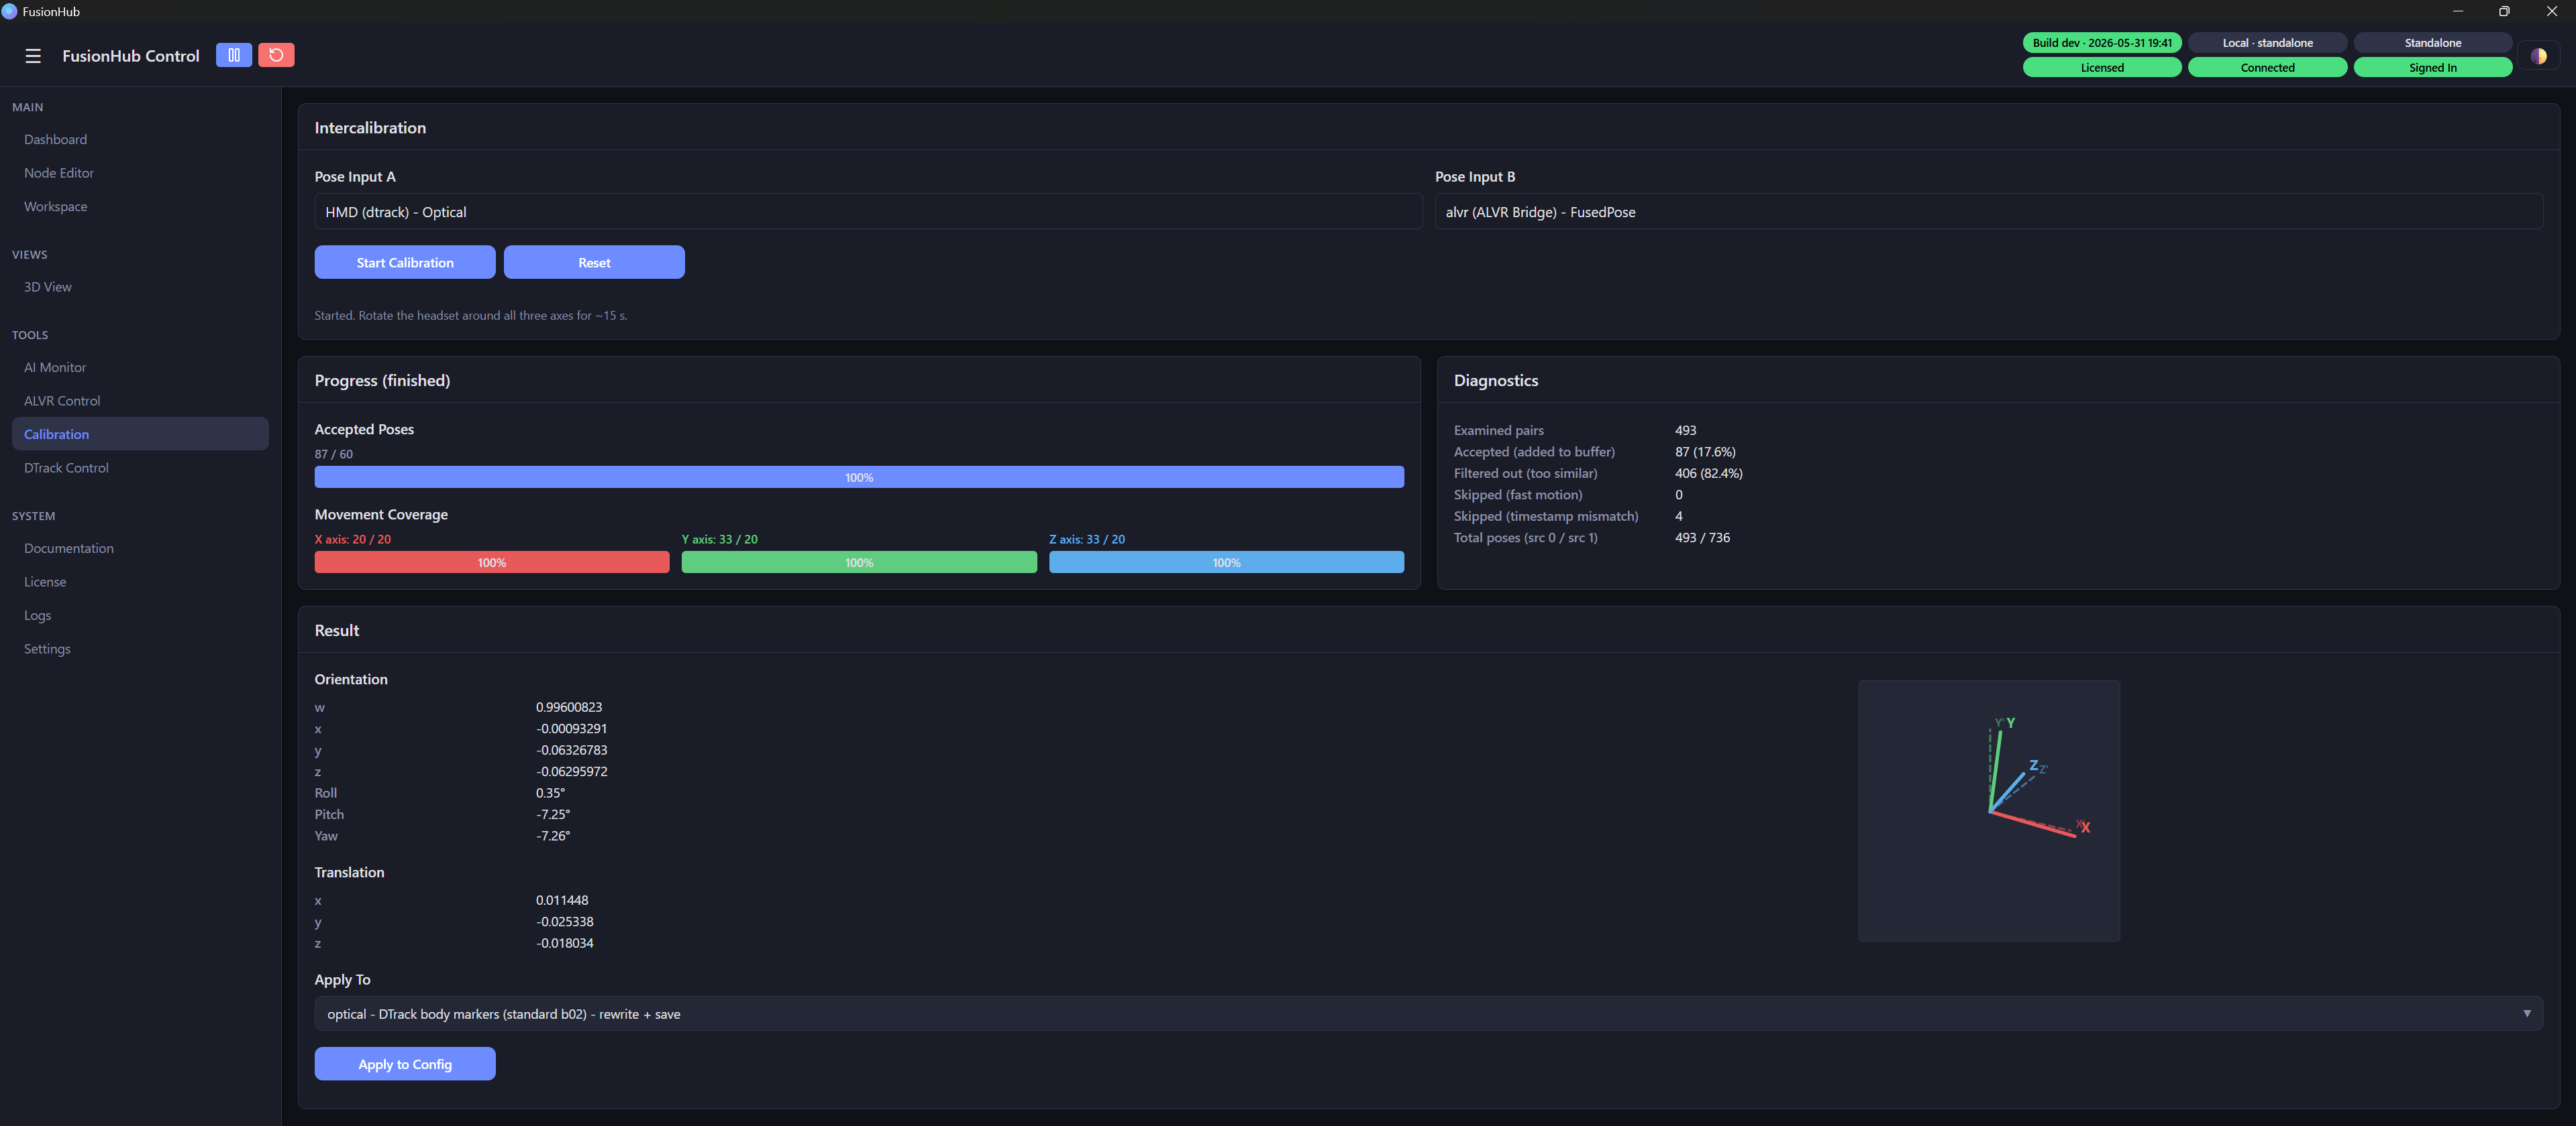Screen dimensions: 2576x1126
Task: Open the Documentation page
Action: 140,548
